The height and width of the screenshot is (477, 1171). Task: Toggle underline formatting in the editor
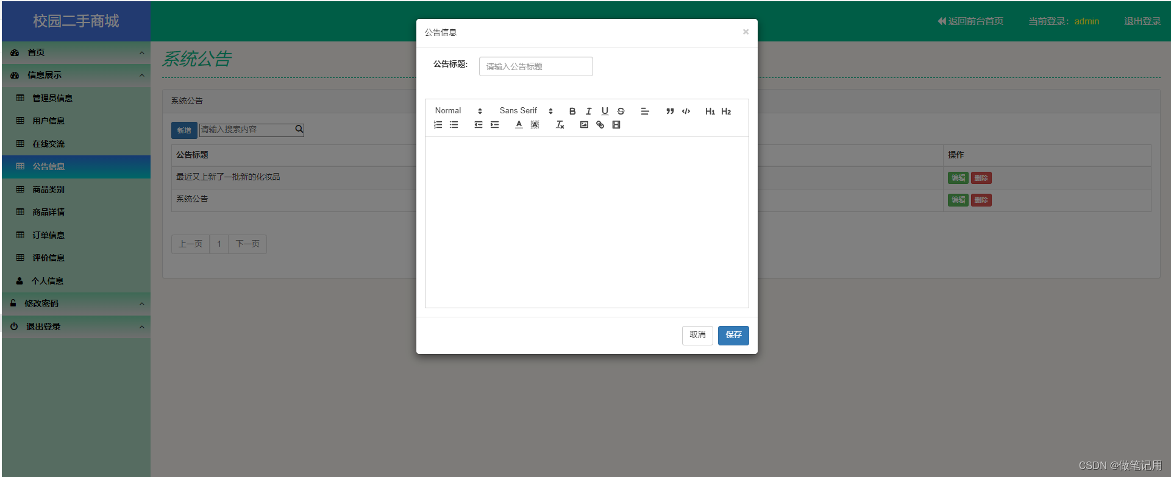click(x=605, y=111)
